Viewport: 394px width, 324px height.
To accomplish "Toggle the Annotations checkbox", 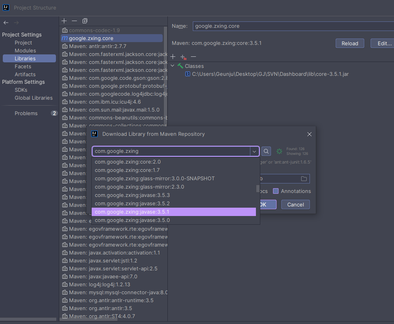I will point(276,191).
